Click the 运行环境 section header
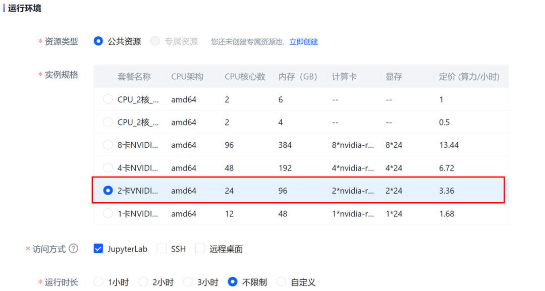This screenshot has width=545, height=291. coord(25,8)
